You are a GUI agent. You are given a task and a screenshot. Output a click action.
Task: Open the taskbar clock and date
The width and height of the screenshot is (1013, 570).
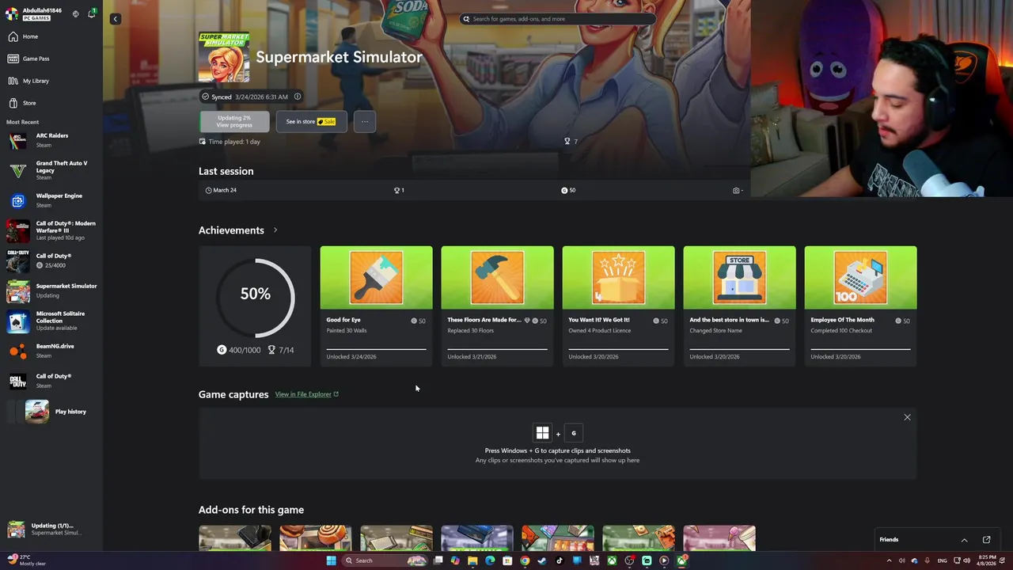[x=986, y=560]
